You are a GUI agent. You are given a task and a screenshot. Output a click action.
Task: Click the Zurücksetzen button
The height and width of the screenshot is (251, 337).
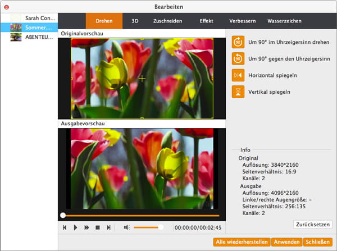coord(313,225)
